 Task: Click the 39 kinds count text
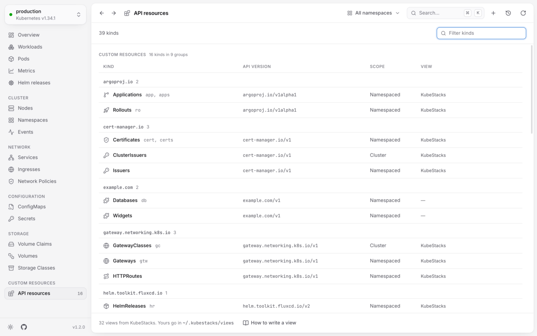coord(109,33)
